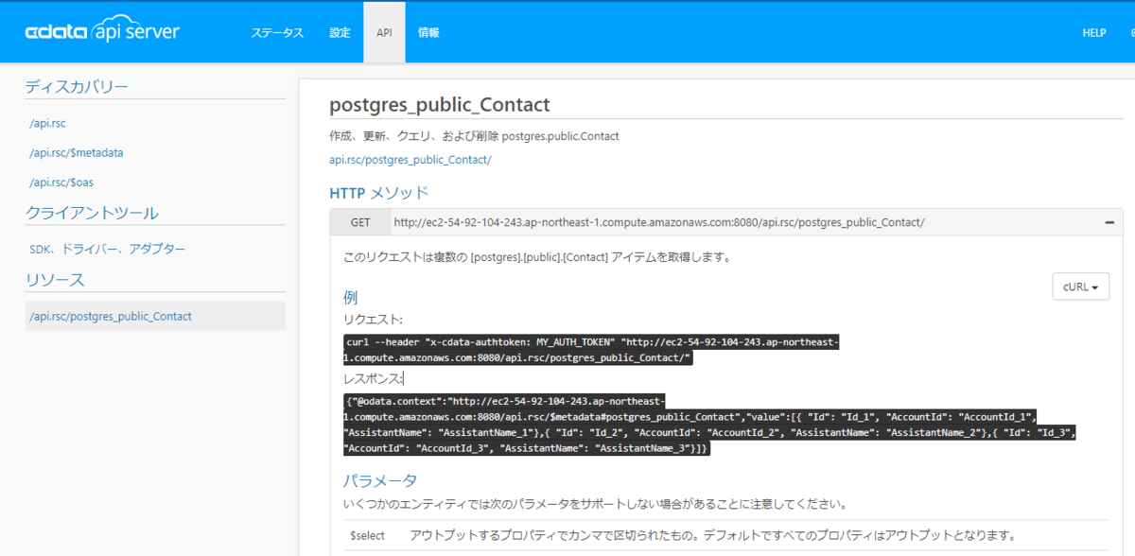Viewport: 1135px width, 556px height.
Task: Open the HELP link
Action: [x=1093, y=32]
